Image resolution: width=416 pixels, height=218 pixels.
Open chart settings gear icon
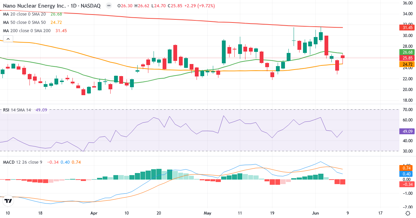click(x=408, y=213)
